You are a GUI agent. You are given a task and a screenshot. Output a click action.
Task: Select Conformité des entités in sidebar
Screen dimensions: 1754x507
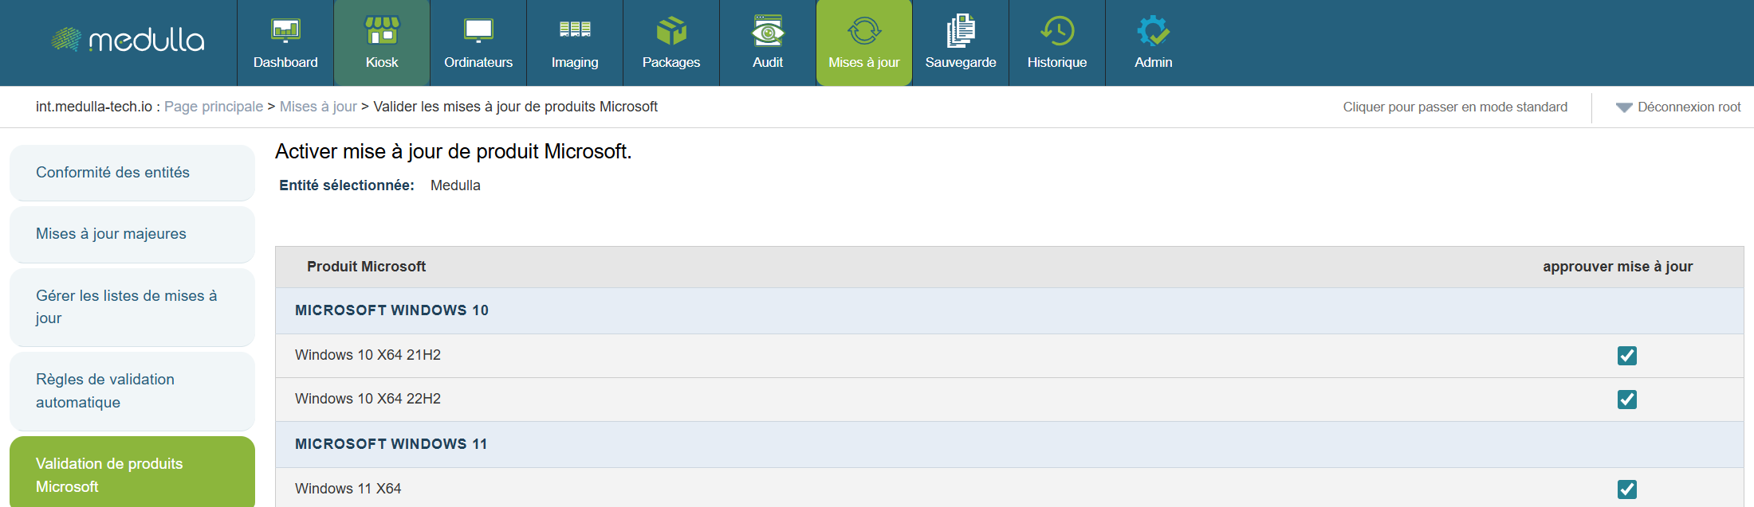tap(113, 173)
